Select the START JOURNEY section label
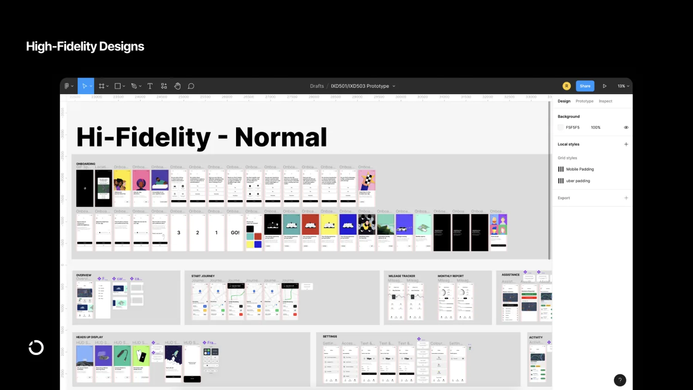Image resolution: width=693 pixels, height=390 pixels. click(x=203, y=276)
